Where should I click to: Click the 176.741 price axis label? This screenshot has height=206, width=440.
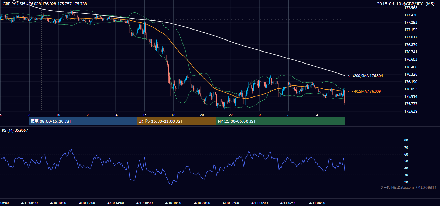(x=411, y=52)
